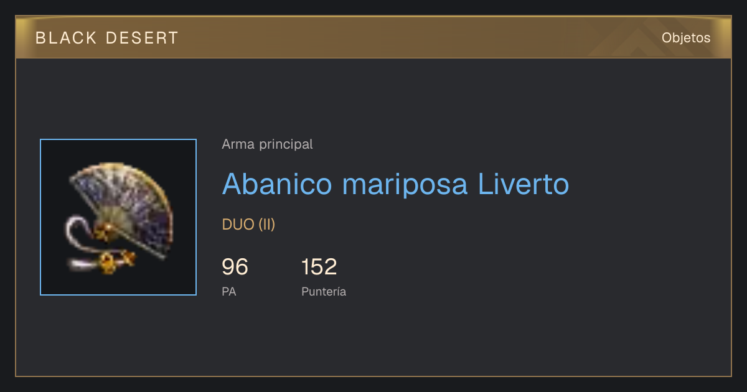This screenshot has height=392, width=747.
Task: Click the word DESERT in the header
Action: pos(143,38)
